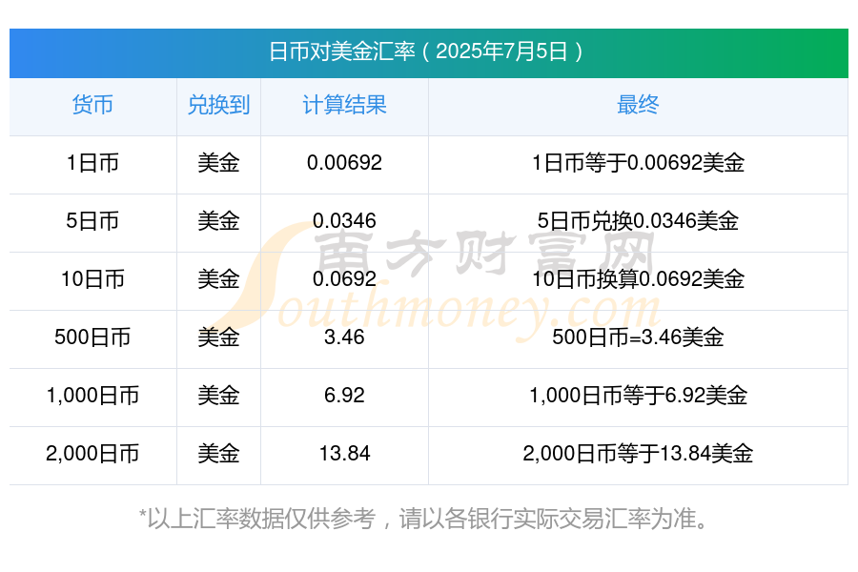Viewport: 858px width, 572px height.
Task: Click '1,000日币等于6.92美金'
Action: point(638,396)
